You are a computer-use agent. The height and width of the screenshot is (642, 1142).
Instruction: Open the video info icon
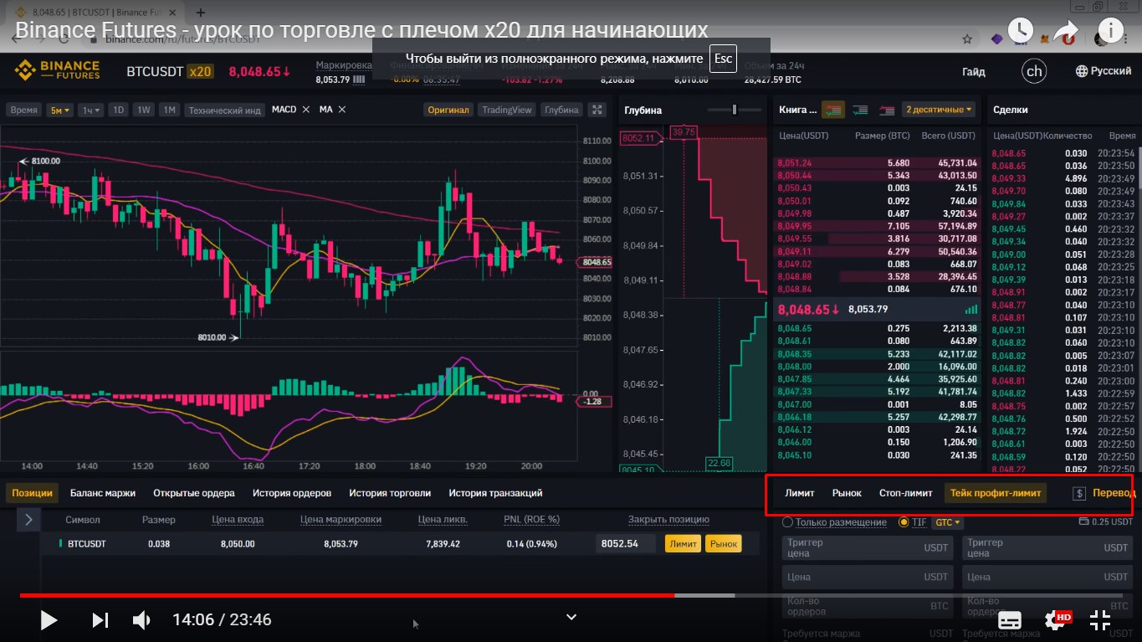[x=1110, y=32]
